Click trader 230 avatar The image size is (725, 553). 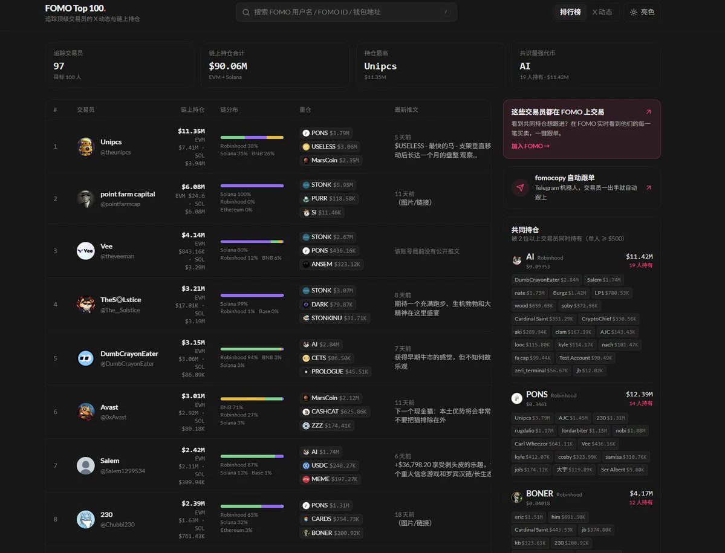(85, 519)
